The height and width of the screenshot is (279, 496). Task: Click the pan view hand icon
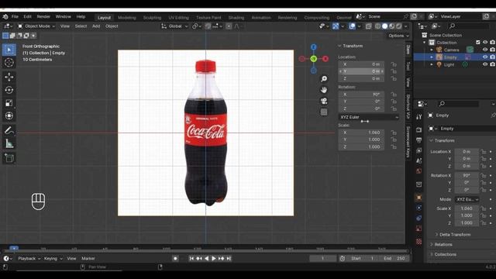[324, 90]
